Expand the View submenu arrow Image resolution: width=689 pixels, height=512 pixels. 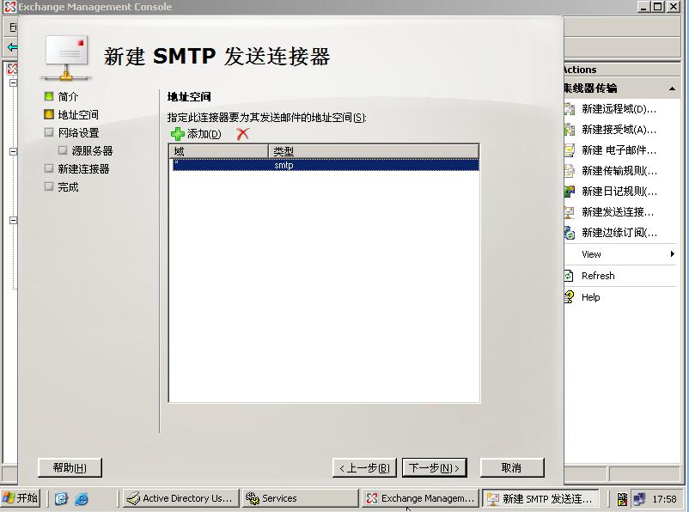[673, 254]
